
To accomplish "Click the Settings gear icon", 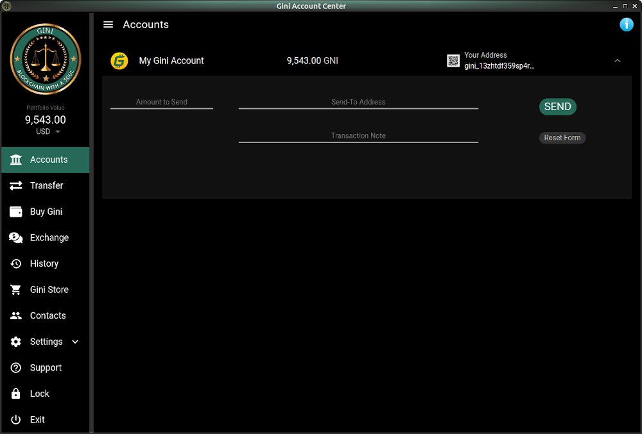I will click(16, 342).
